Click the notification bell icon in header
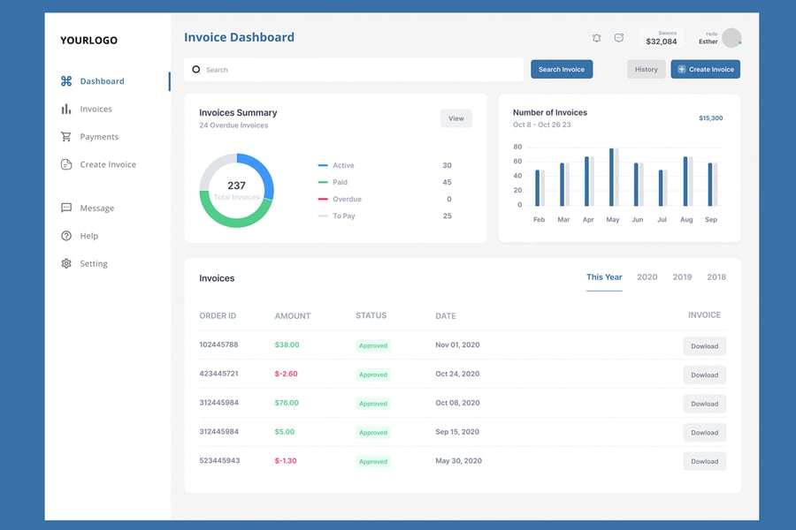Screen dimensions: 796x530 point(597,38)
